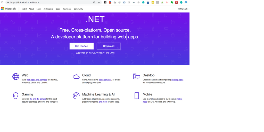Follow the 'desktop apps' link
This screenshot has height=132, width=264.
click(x=177, y=80)
